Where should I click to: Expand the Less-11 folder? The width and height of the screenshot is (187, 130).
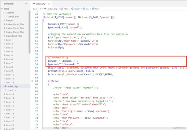pos(4,79)
